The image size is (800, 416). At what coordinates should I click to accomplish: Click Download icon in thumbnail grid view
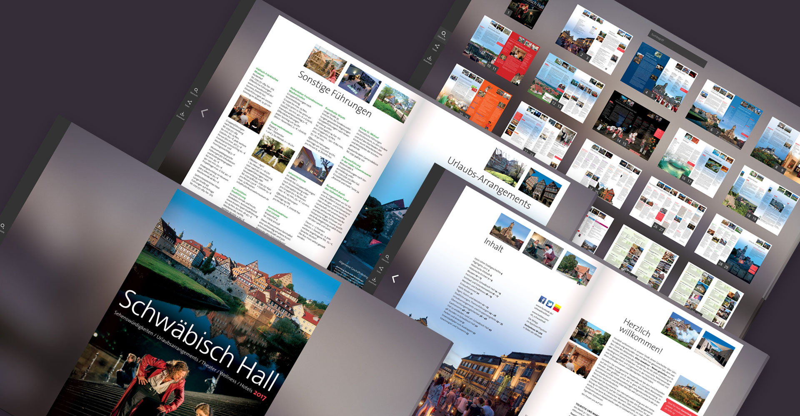point(430,58)
